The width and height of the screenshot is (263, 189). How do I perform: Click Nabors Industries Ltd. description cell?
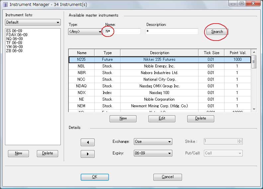[x=159, y=73]
